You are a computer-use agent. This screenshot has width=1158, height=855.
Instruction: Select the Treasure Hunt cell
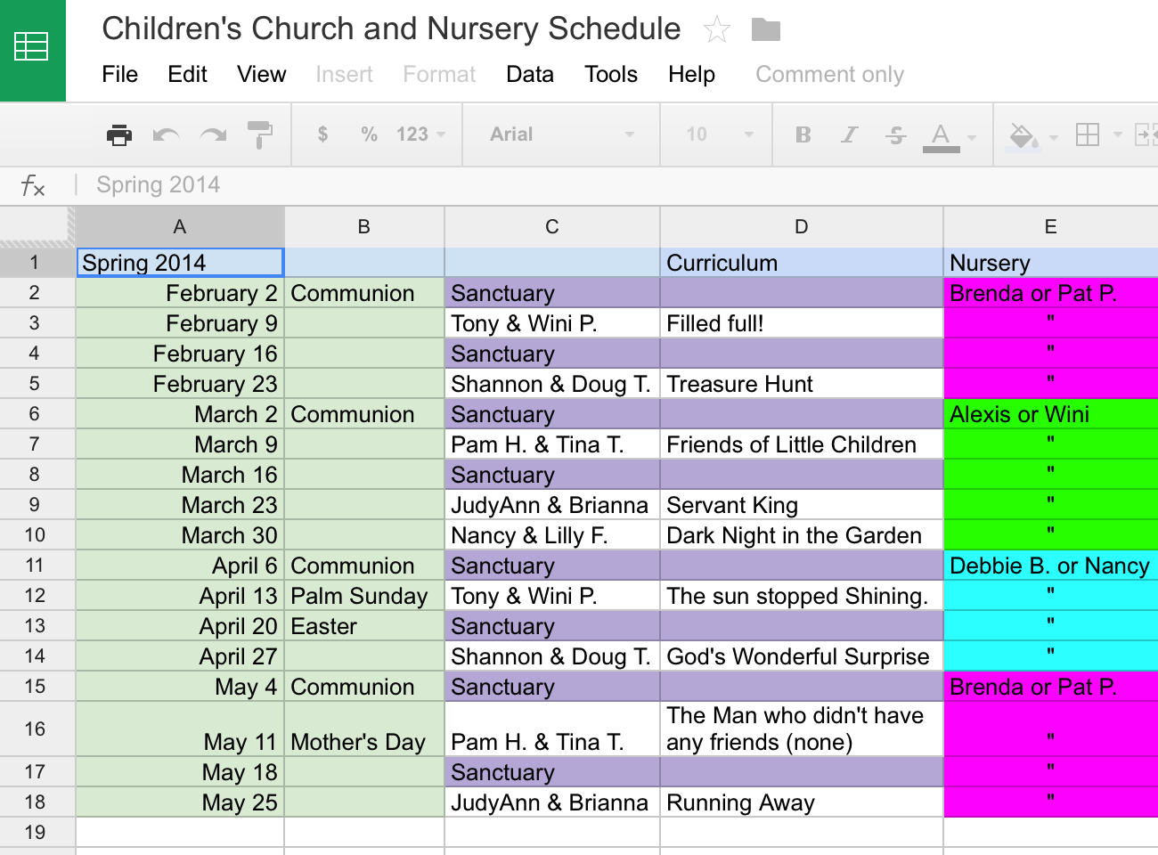click(802, 384)
